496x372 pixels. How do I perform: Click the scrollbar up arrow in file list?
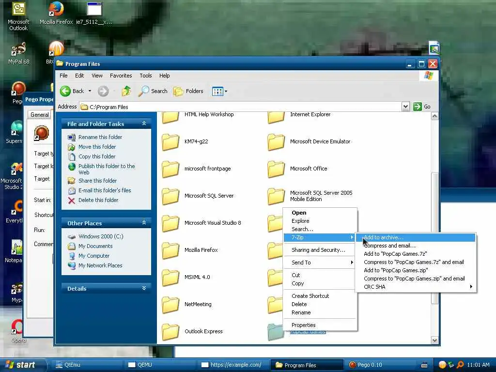(x=434, y=116)
